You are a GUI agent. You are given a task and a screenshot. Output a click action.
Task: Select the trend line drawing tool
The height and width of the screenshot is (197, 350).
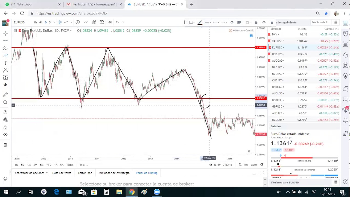point(5,40)
